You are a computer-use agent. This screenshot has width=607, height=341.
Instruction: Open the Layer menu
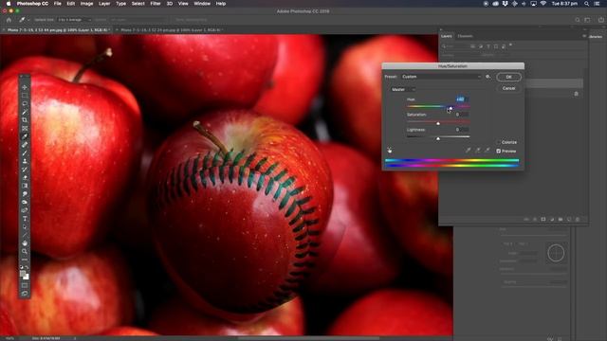point(104,4)
